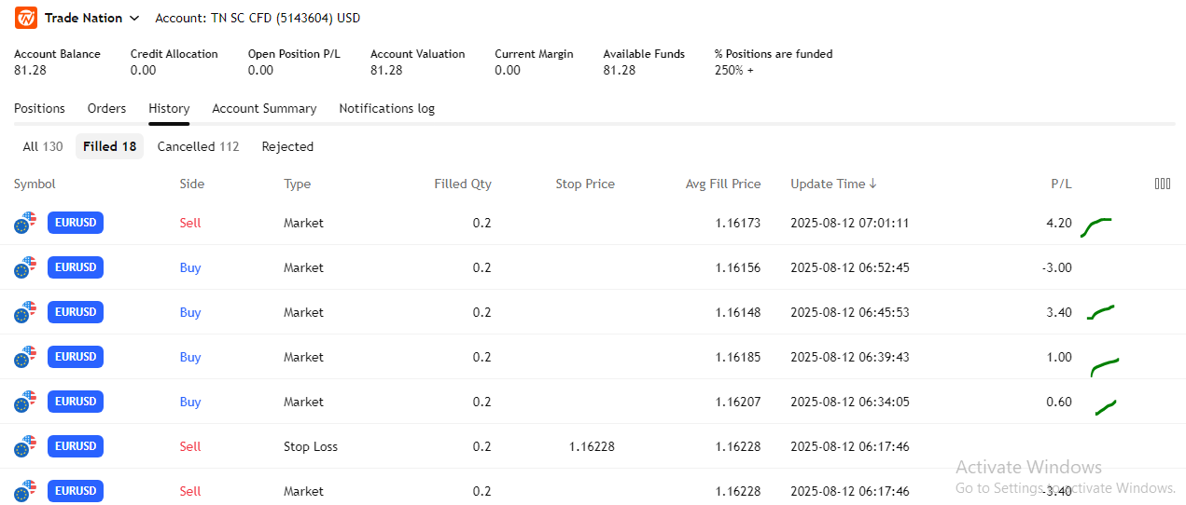The height and width of the screenshot is (505, 1186).
Task: Open the Account Summary tab
Action: coord(264,108)
